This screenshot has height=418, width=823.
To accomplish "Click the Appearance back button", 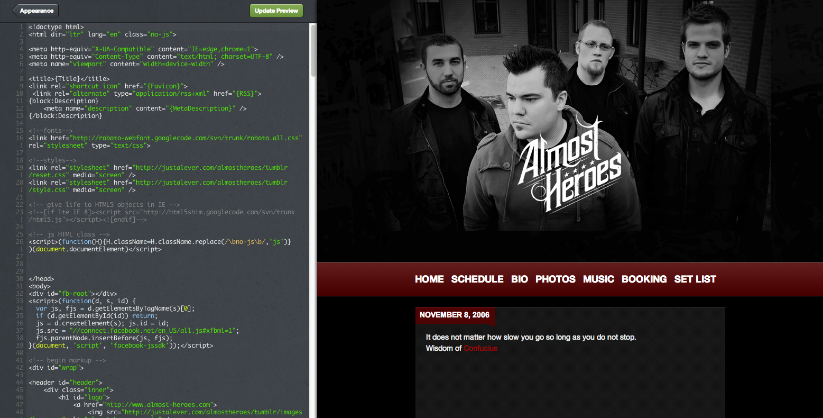I will [x=35, y=11].
